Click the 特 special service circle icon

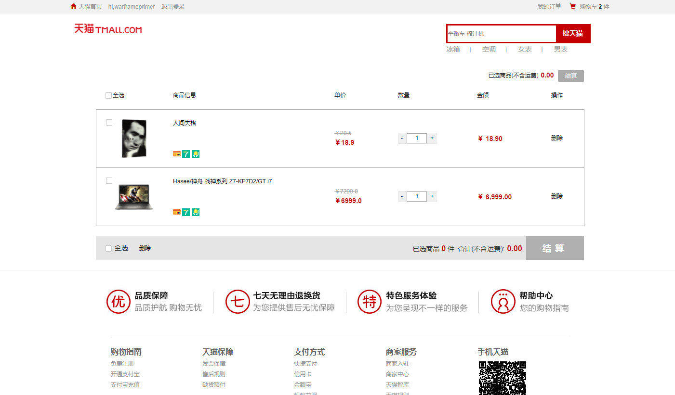pos(370,302)
